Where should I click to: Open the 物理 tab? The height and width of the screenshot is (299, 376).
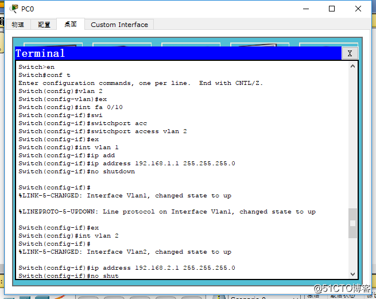coord(18,25)
